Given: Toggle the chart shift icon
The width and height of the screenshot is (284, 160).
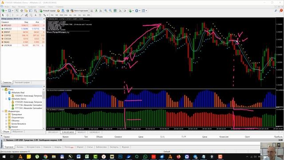Looking at the screenshot, I should 125,11.
